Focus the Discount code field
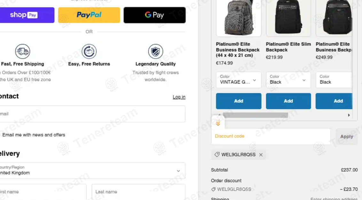 tap(271, 137)
